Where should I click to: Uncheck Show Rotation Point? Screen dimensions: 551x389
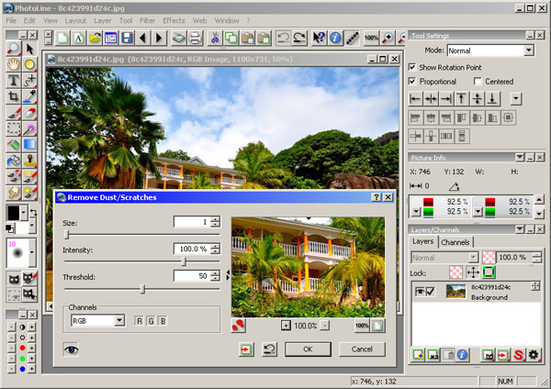413,67
